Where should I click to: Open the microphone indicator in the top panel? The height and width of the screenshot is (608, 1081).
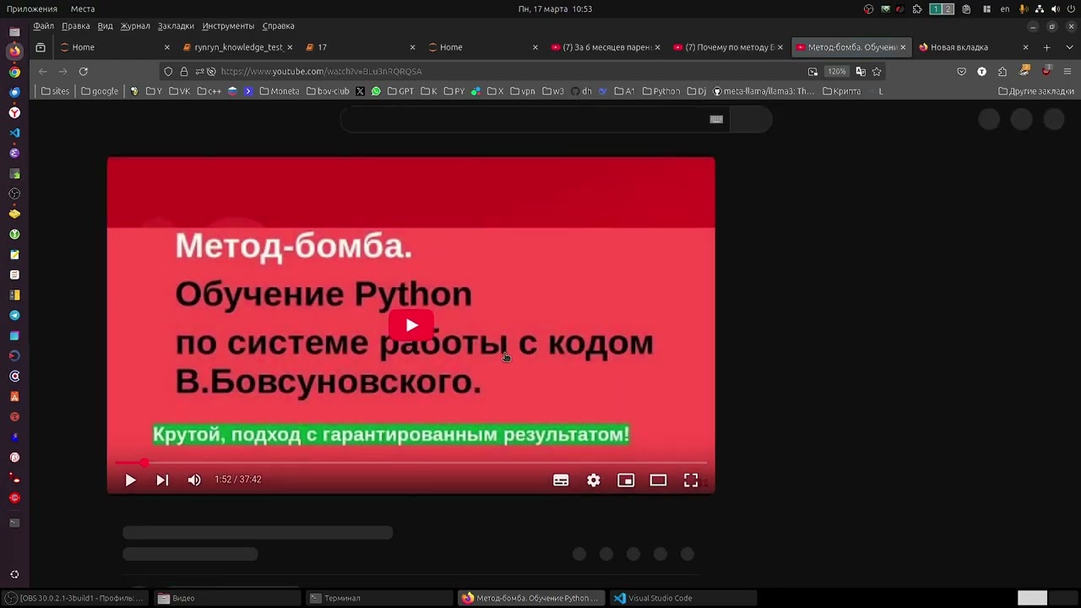(1024, 9)
